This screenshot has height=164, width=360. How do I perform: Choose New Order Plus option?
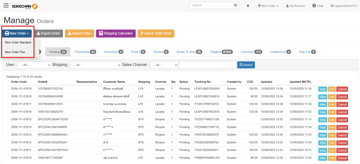click(15, 52)
